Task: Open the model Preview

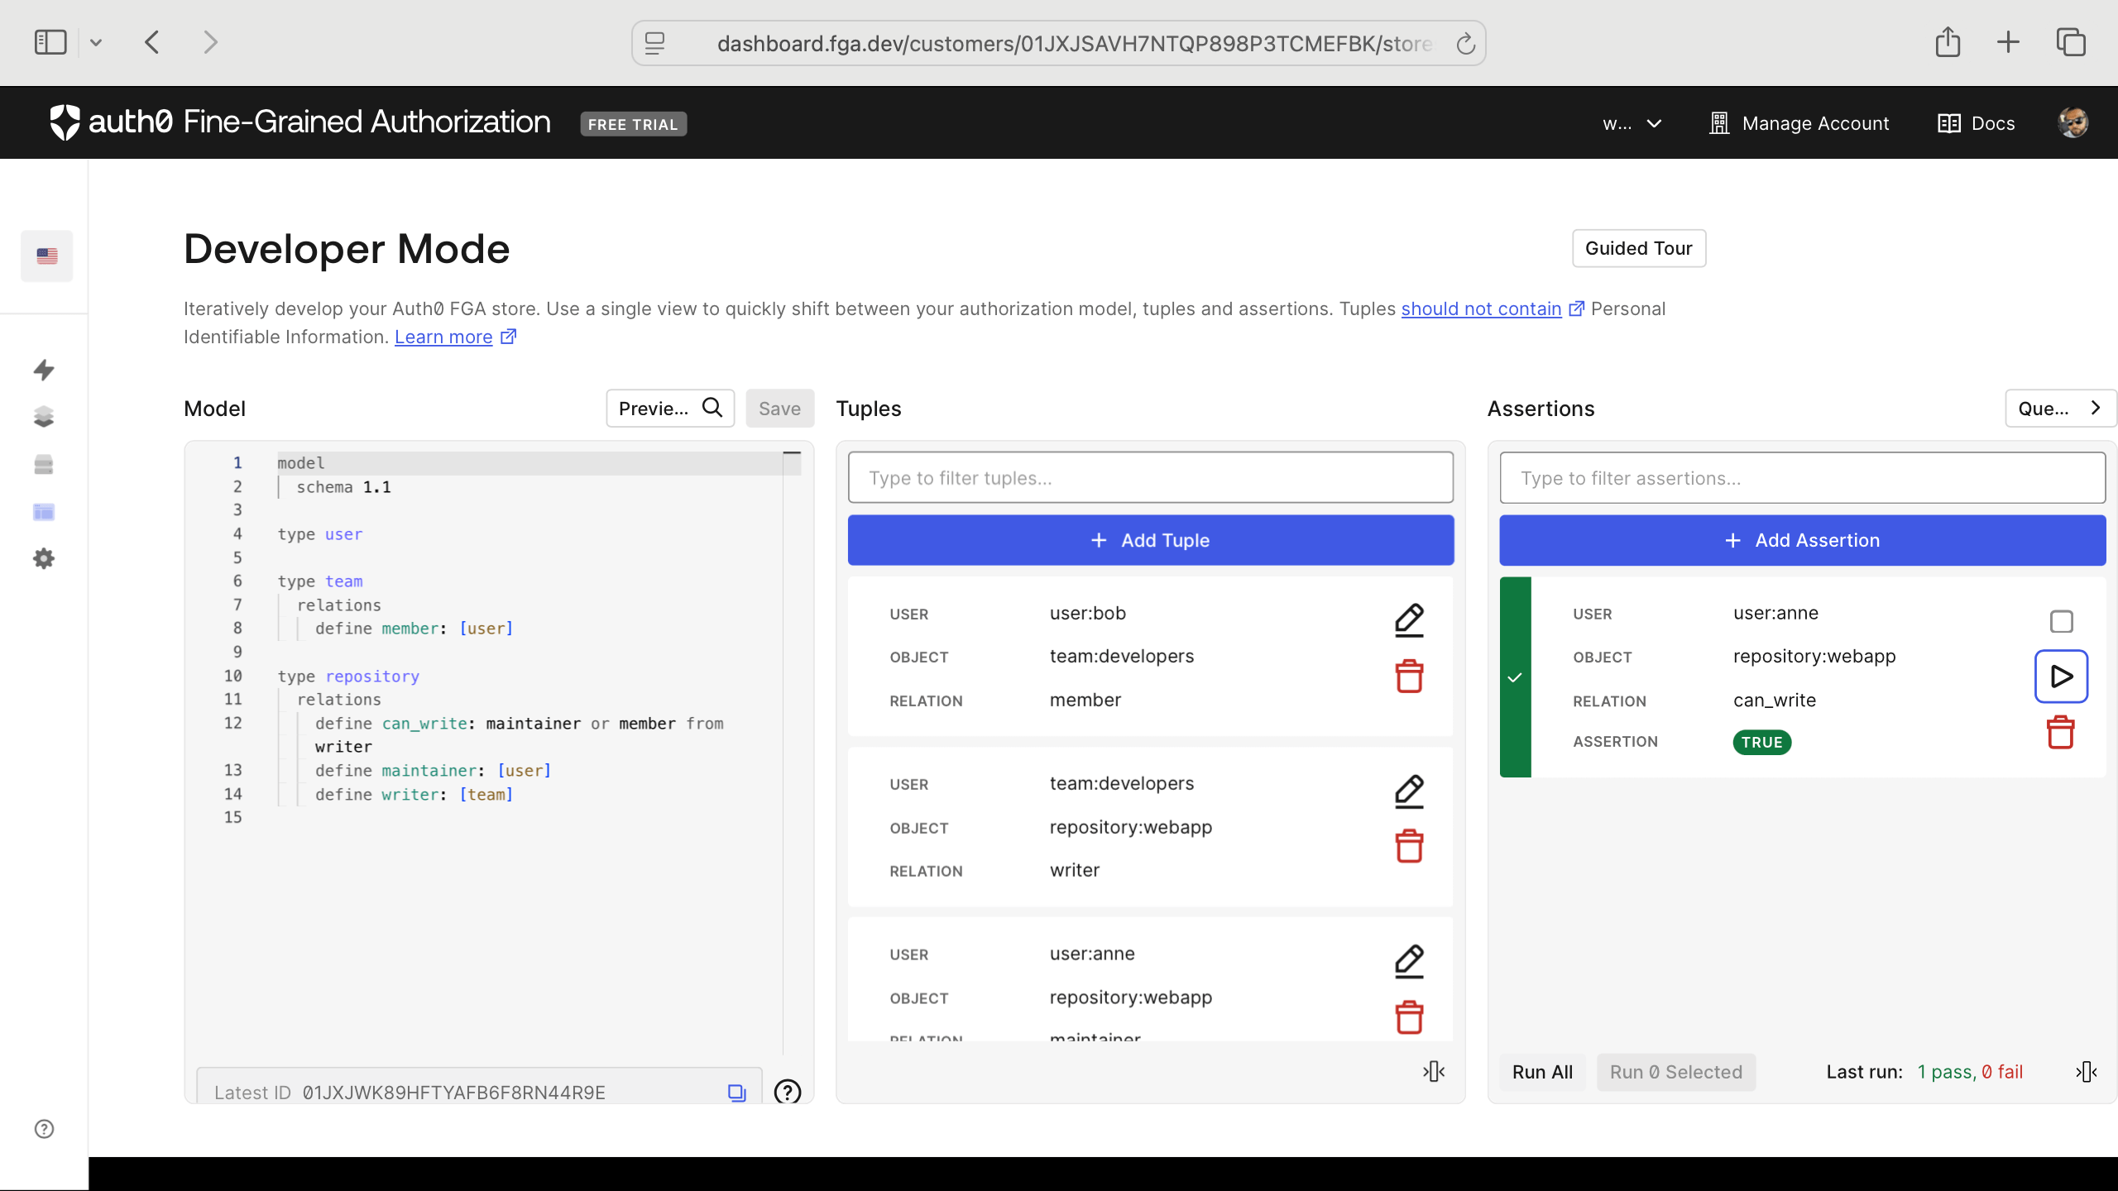Action: (670, 408)
